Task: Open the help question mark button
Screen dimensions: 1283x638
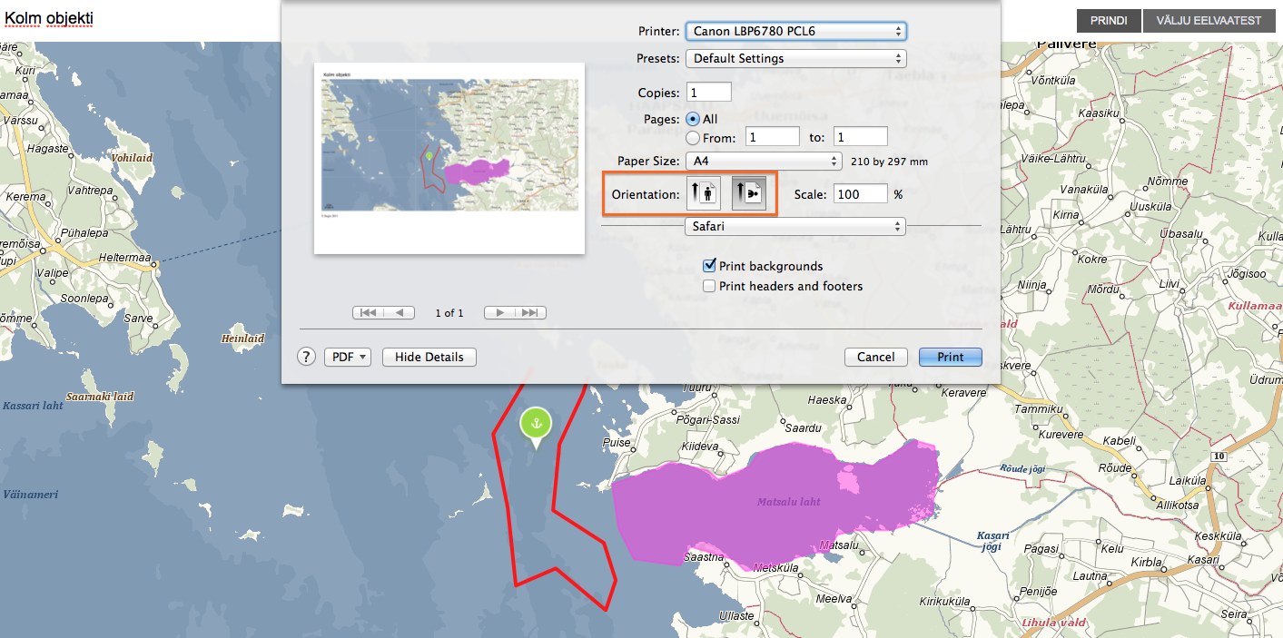Action: pos(307,357)
